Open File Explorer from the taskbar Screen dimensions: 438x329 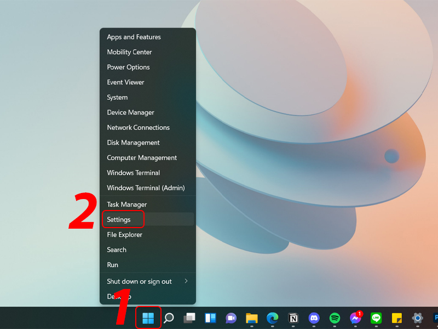coord(252,318)
